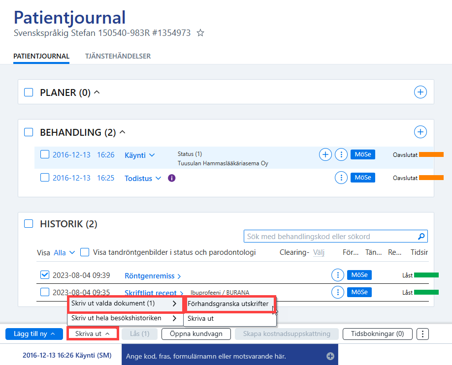
Task: Select Skriva ut in the submenu
Action: 230,319
